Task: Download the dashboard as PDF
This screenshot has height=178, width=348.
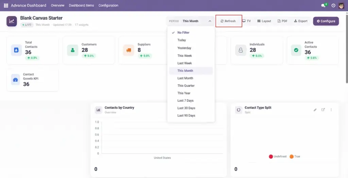Action: [282, 21]
